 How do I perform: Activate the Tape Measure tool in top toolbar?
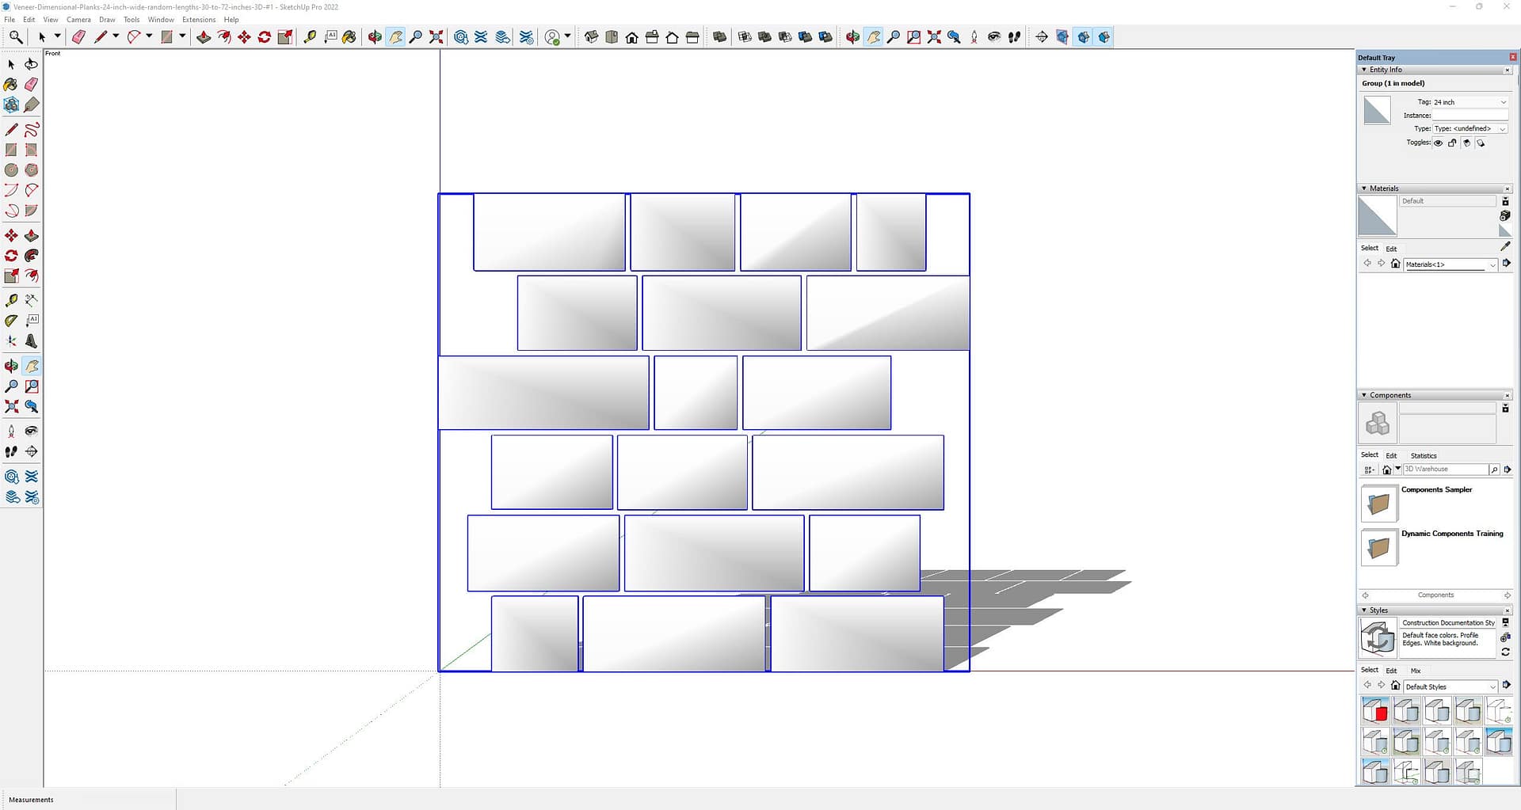click(310, 37)
